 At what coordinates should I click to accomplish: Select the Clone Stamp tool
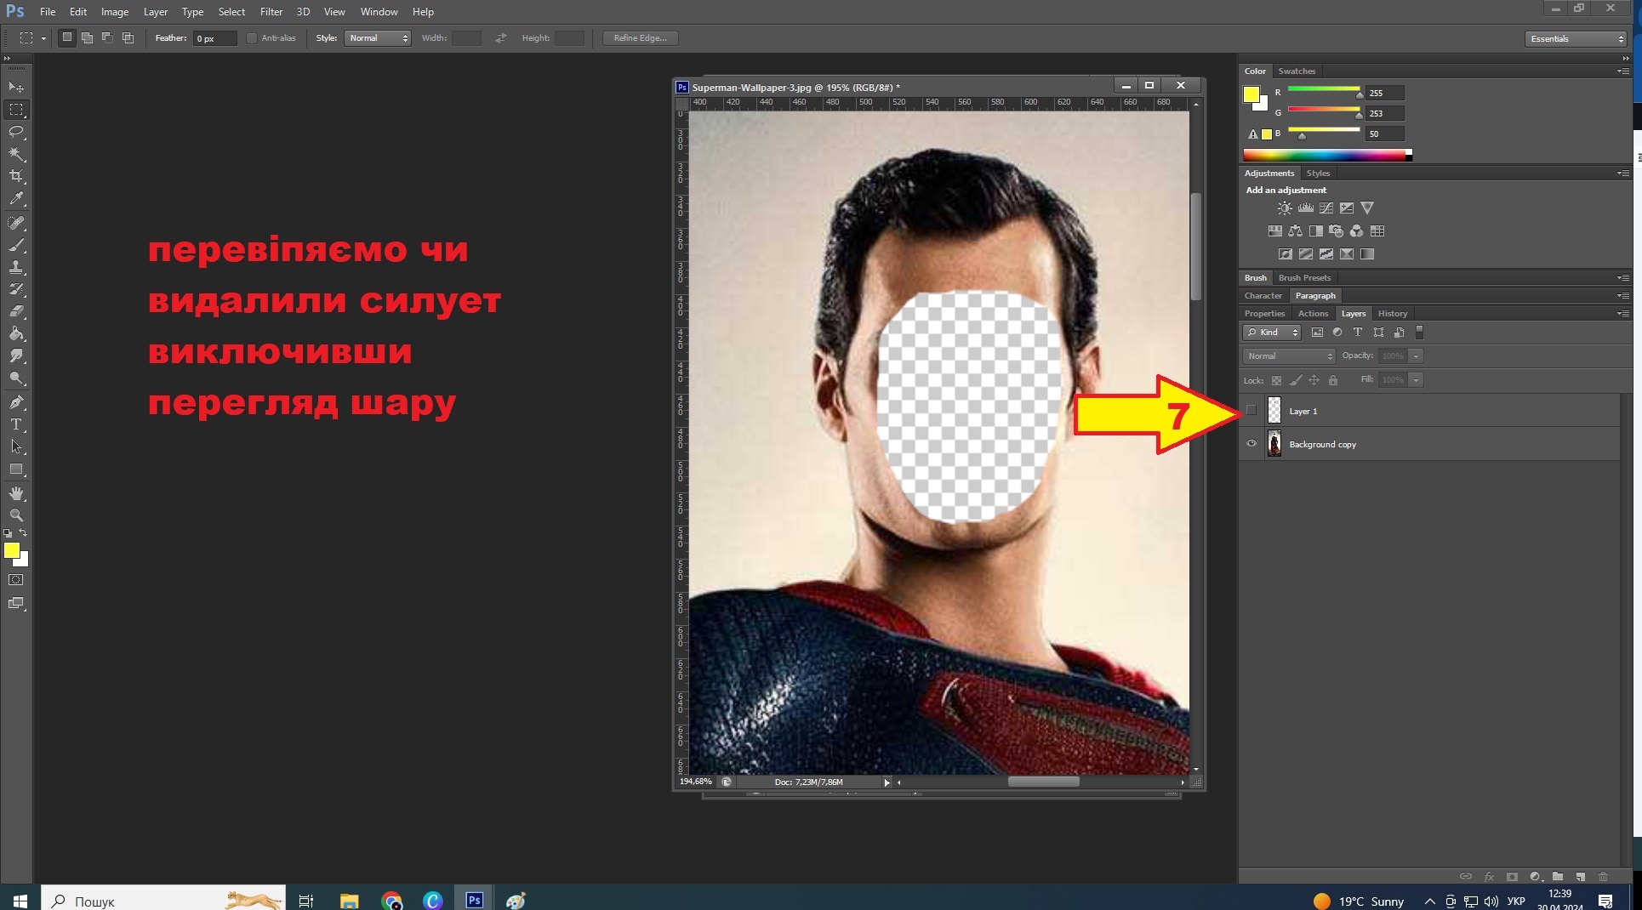click(16, 267)
